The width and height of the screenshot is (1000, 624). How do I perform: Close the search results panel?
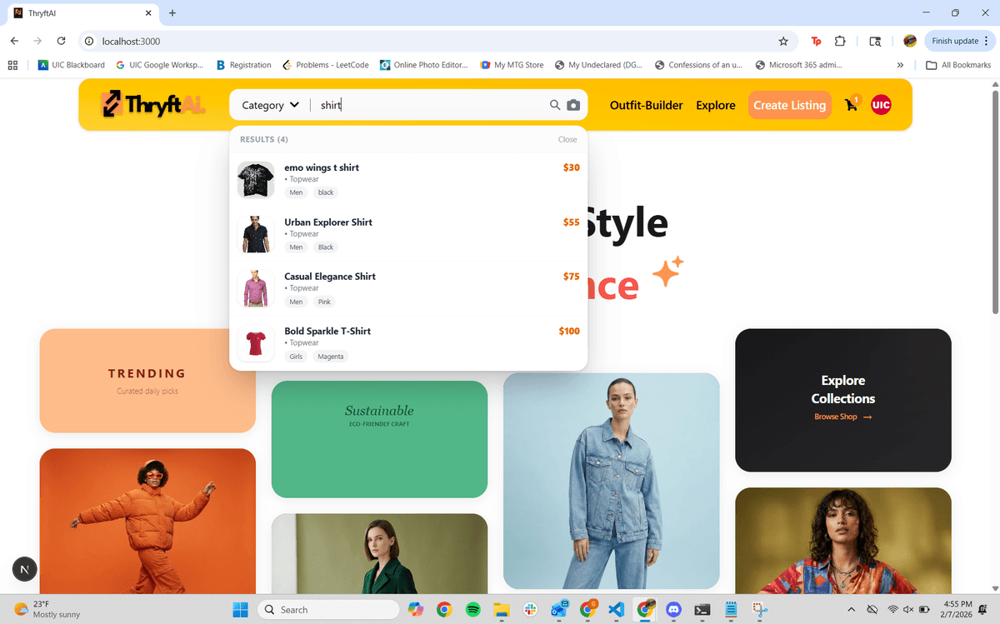click(x=567, y=139)
